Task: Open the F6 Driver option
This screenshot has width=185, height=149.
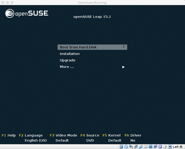Action: pos(133,135)
